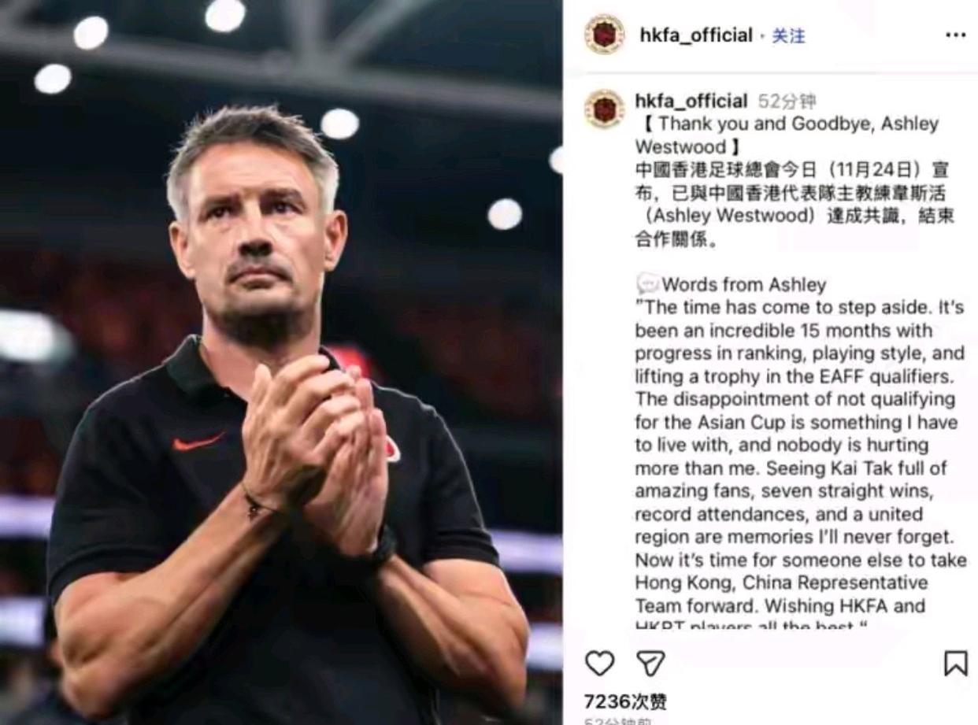This screenshot has height=725, width=978.
Task: Follow hkfa_official using the 关注 button
Action: [788, 35]
